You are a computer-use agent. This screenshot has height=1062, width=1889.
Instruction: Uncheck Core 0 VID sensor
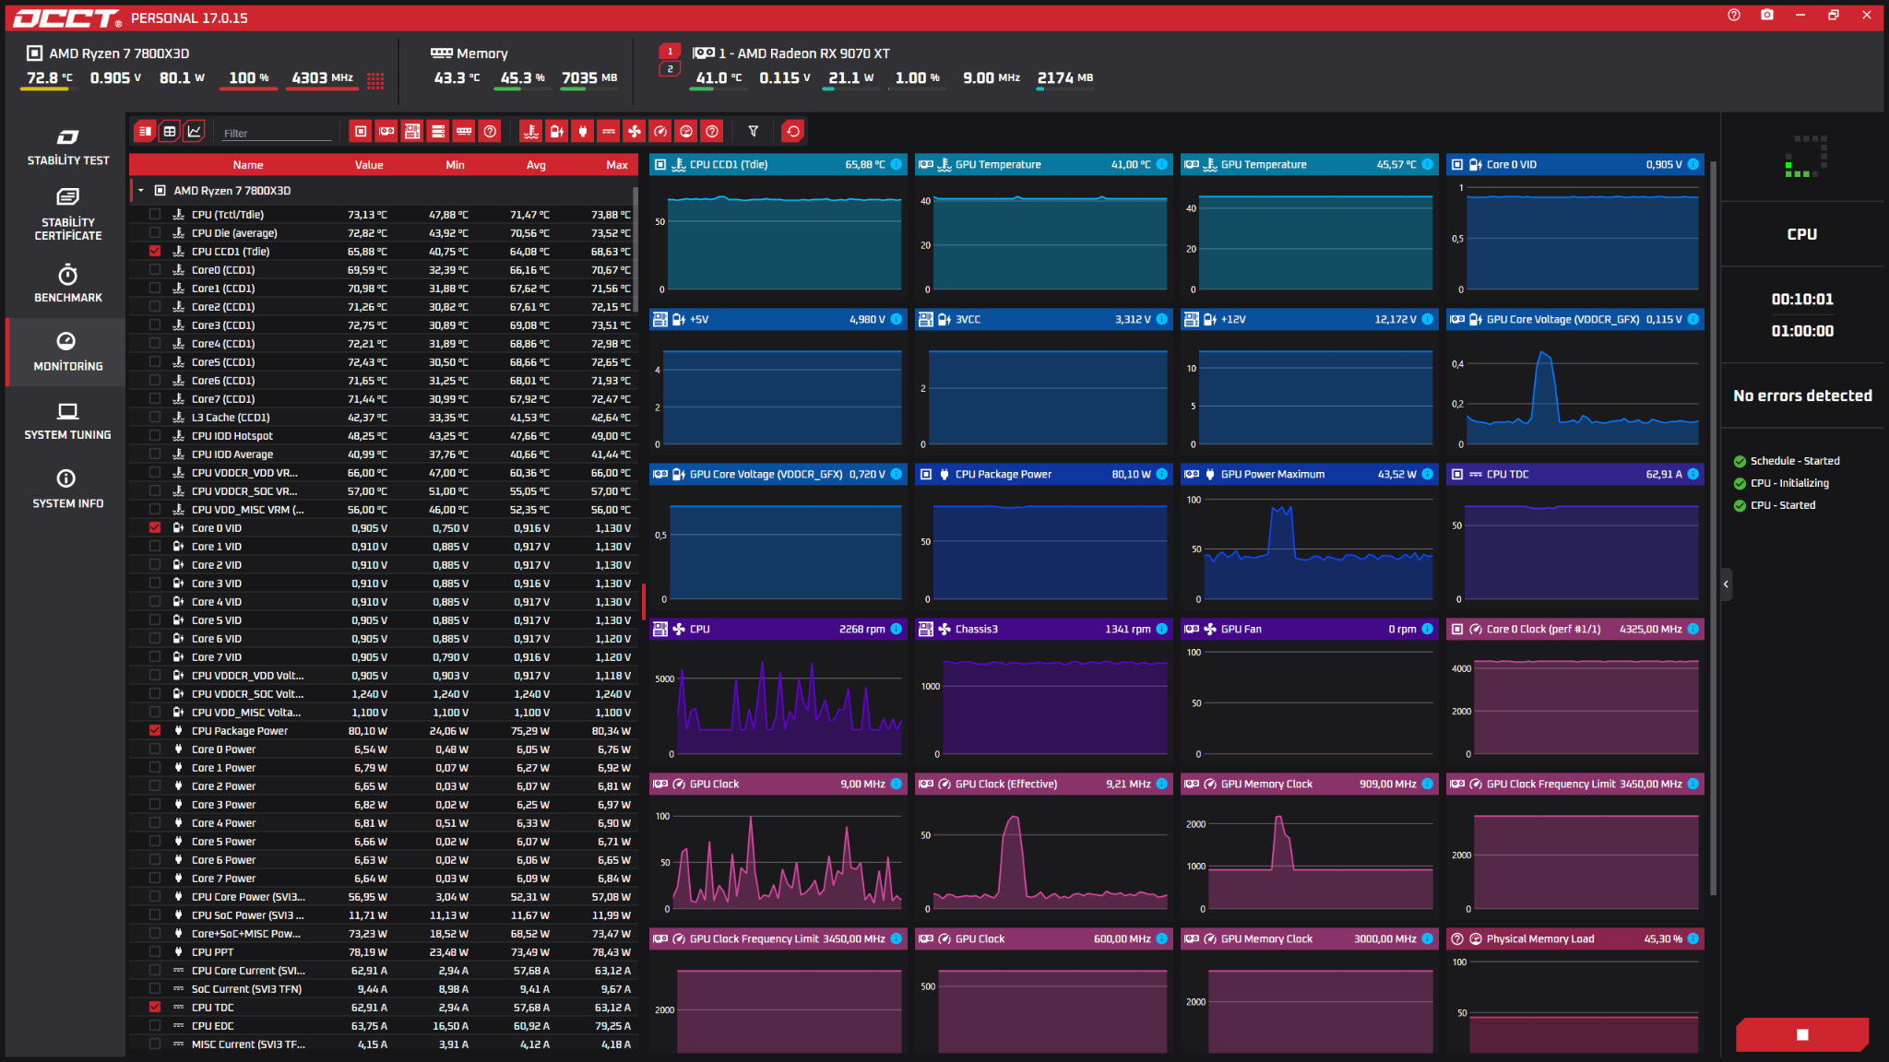(155, 528)
